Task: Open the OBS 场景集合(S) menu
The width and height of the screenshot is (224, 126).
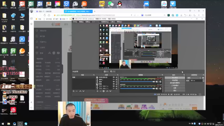Action: [105, 22]
